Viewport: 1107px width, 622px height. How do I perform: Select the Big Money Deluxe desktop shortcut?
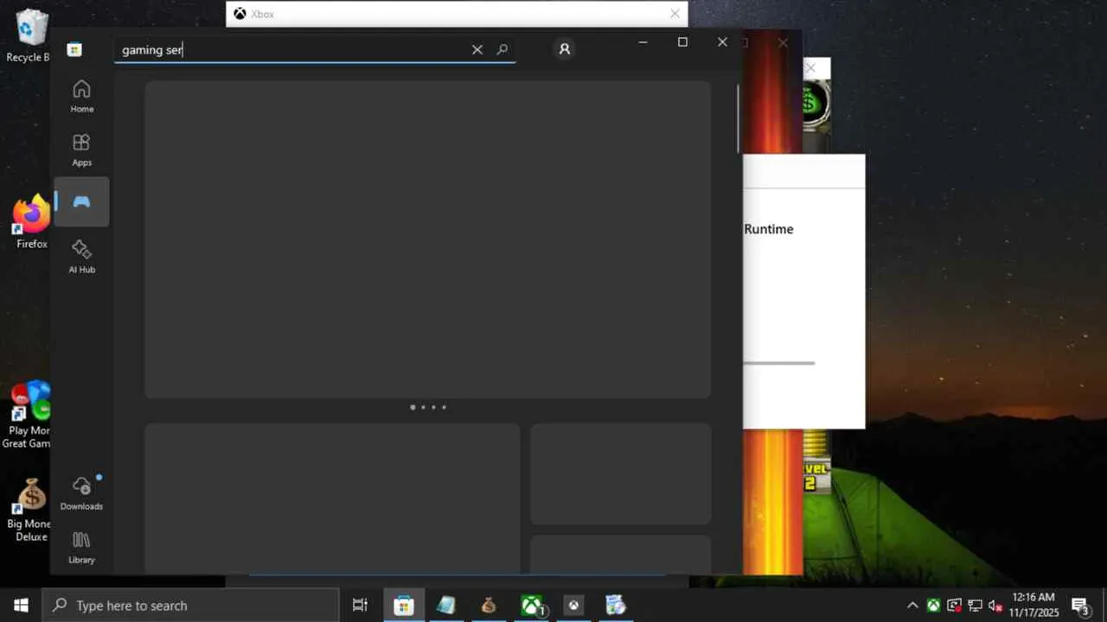coord(29,511)
